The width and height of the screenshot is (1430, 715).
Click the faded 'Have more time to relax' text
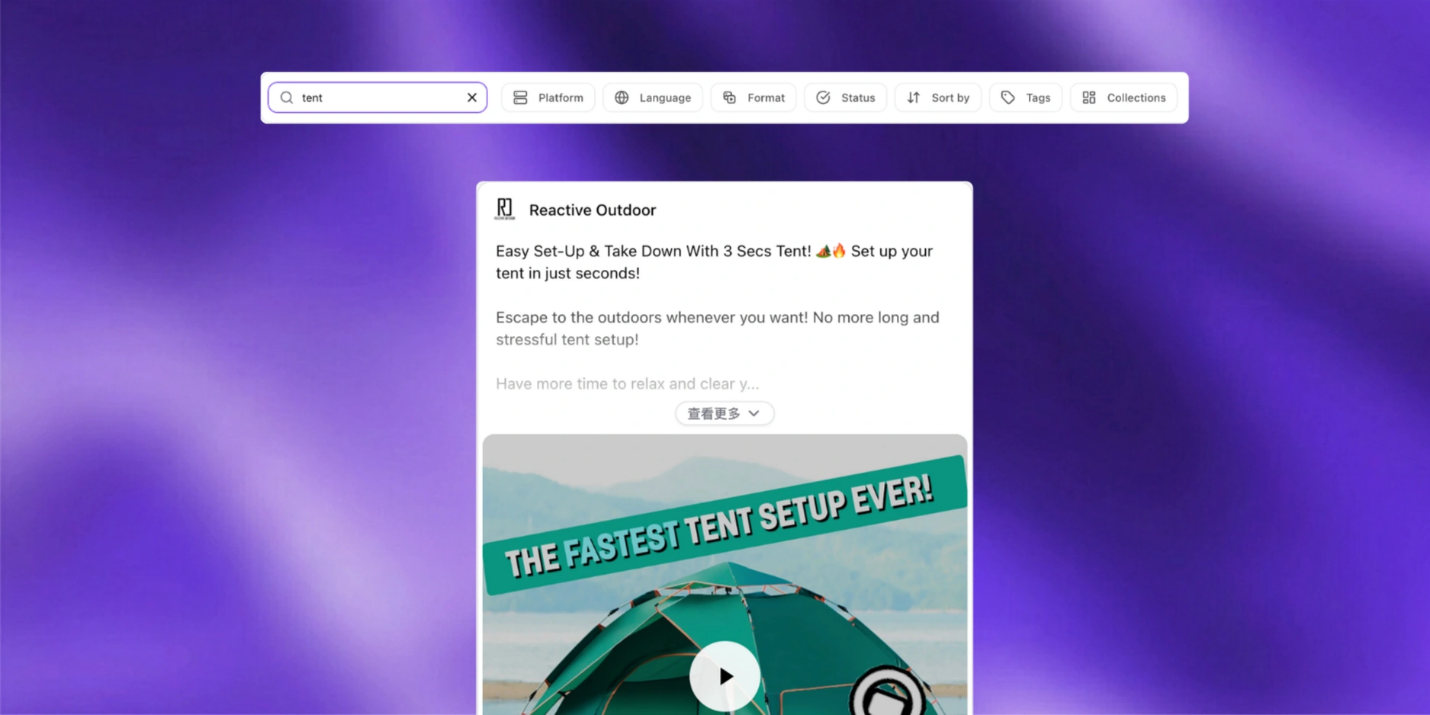click(627, 383)
